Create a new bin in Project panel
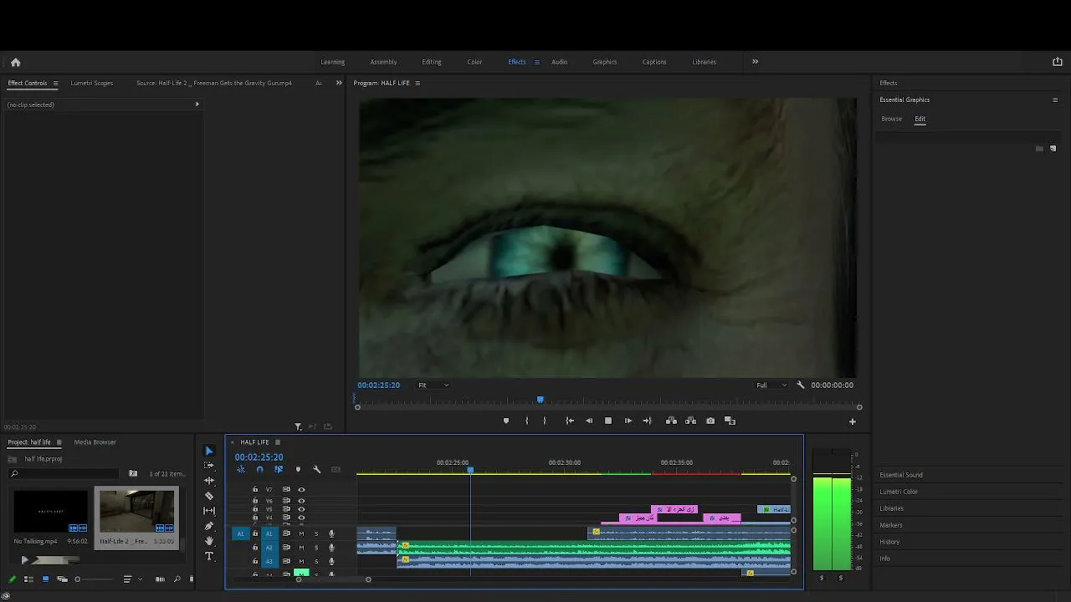This screenshot has width=1071, height=602. click(133, 473)
